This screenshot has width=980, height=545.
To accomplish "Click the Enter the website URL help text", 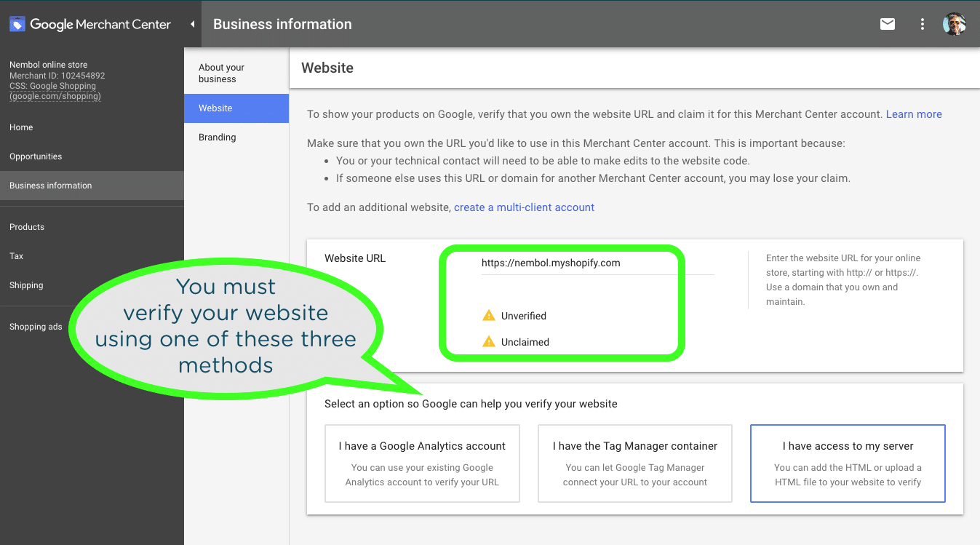I will pos(843,279).
